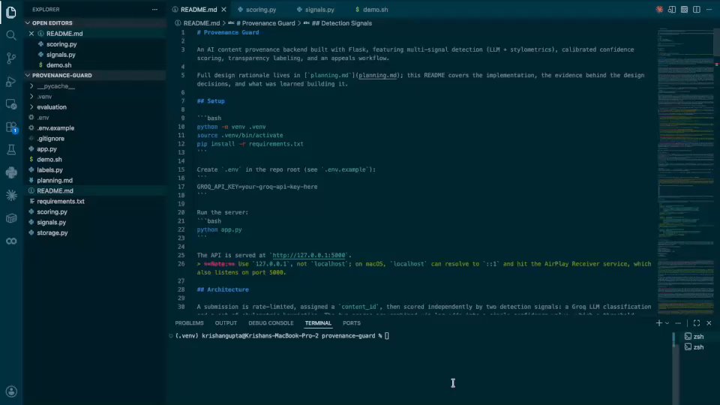Open the .env file in explorer
Screen dimensions: 720x405
(43, 118)
